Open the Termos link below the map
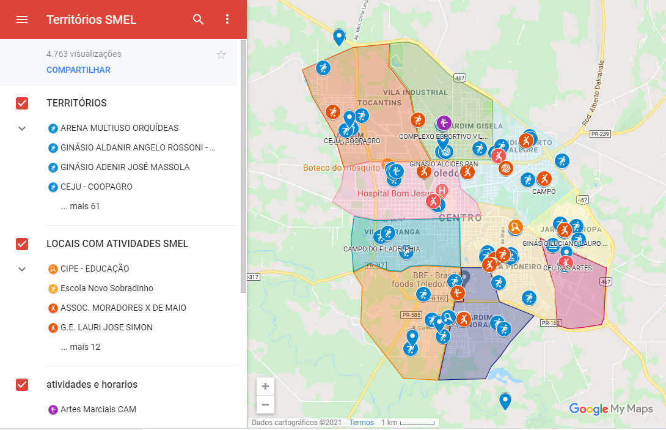 pos(362,422)
